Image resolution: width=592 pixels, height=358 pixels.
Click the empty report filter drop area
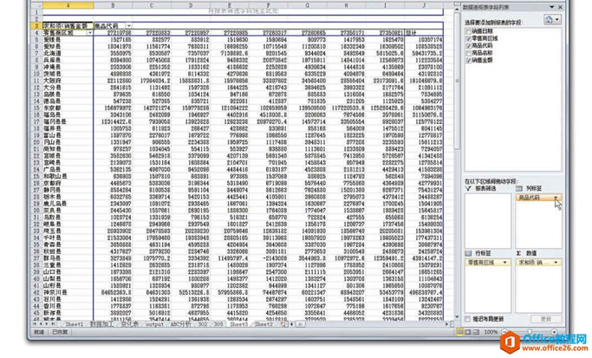[x=488, y=220]
